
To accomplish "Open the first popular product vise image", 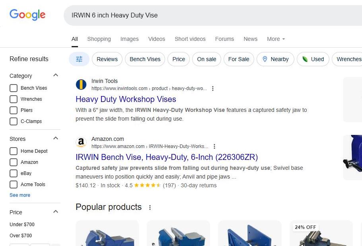I will tap(107, 233).
